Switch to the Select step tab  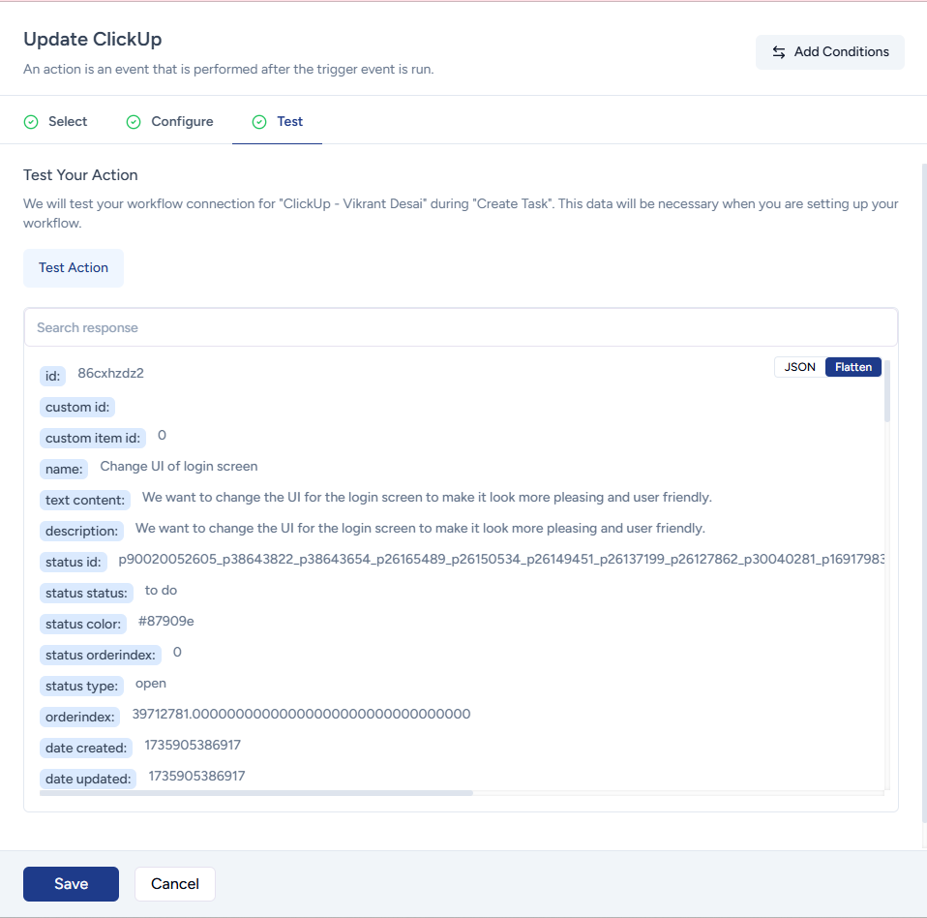pyautogui.click(x=67, y=122)
